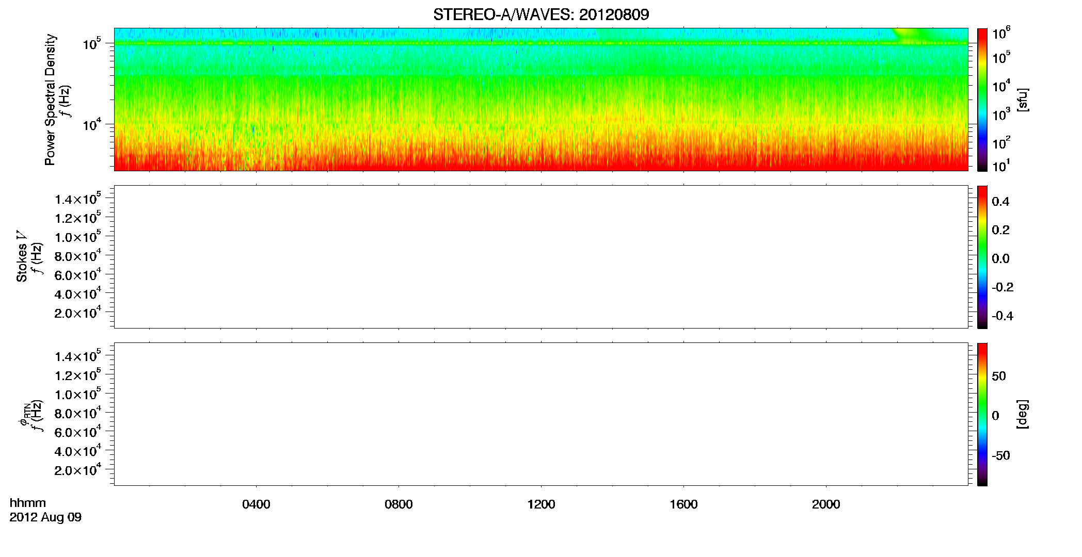Click the 0400 time tick label
1082x557 pixels.
pyautogui.click(x=256, y=504)
